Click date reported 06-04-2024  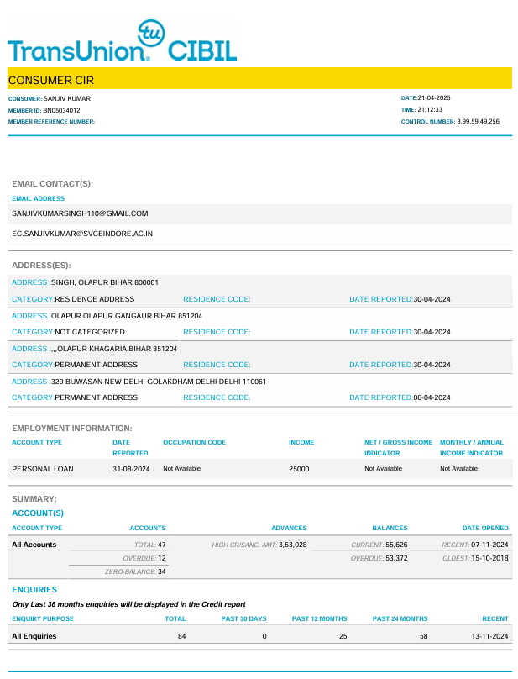point(432,397)
